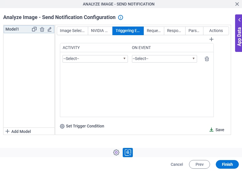Screen dimensions: 242x171
Task: Open the Response tab
Action: coord(175,31)
